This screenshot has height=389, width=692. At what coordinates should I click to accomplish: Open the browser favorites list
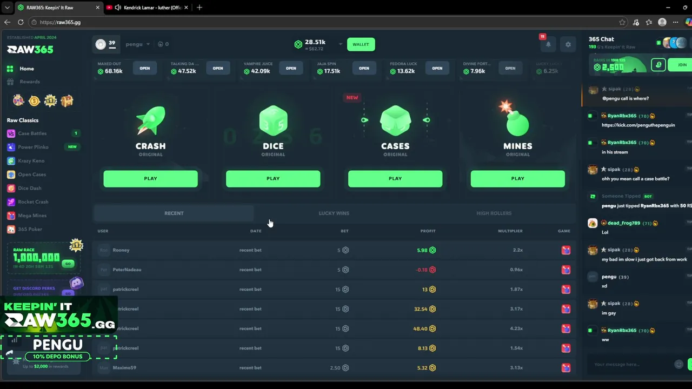(649, 22)
